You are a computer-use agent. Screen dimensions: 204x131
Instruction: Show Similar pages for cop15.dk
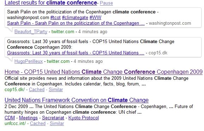pyautogui.click(x=56, y=90)
